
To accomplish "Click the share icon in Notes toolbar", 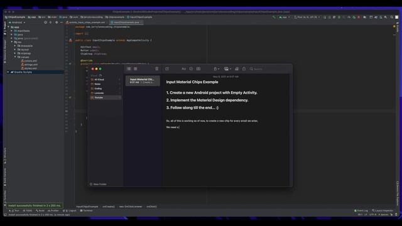I will 244,68.
